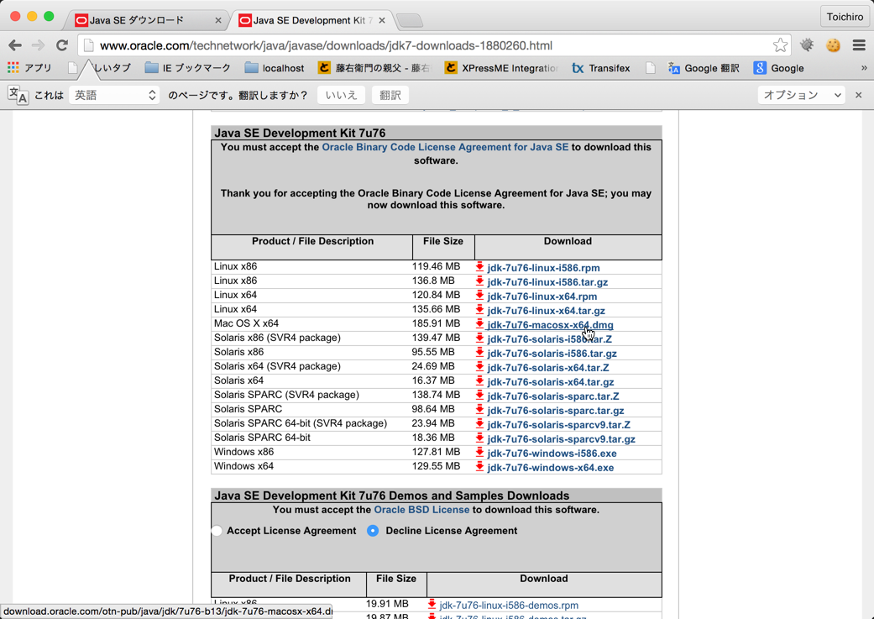Click the Mac OS X x64 description cell
Viewport: 874px width, 619px height.
(246, 323)
